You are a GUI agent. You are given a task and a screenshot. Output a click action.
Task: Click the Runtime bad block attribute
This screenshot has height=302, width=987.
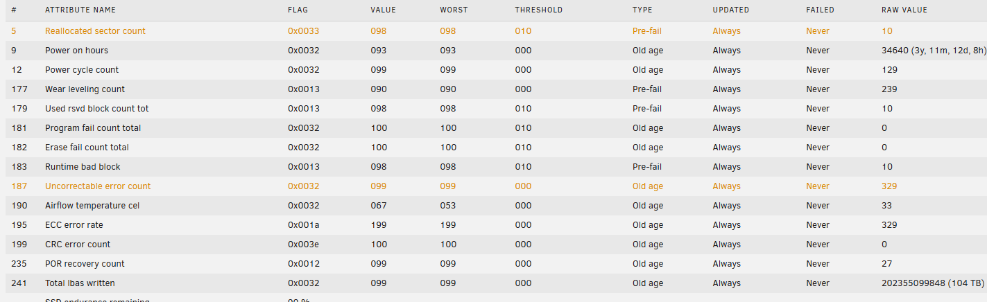(83, 167)
